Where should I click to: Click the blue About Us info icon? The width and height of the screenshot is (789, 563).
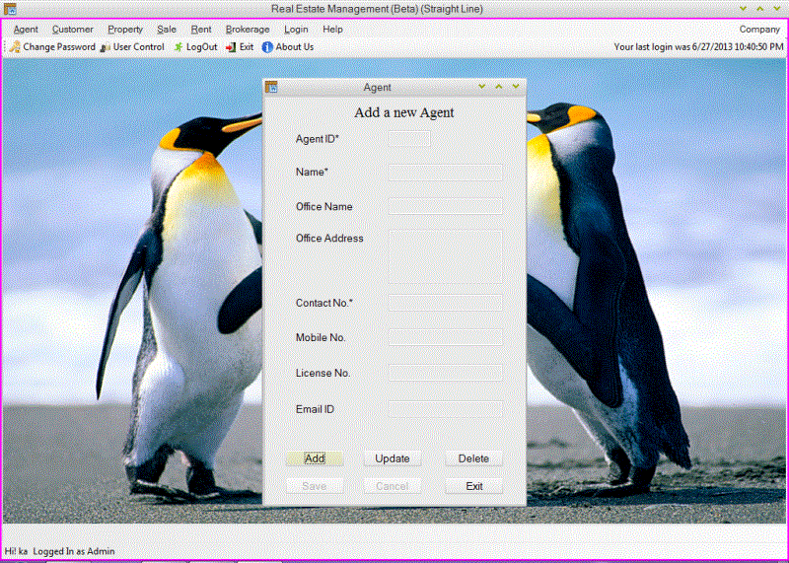point(267,47)
